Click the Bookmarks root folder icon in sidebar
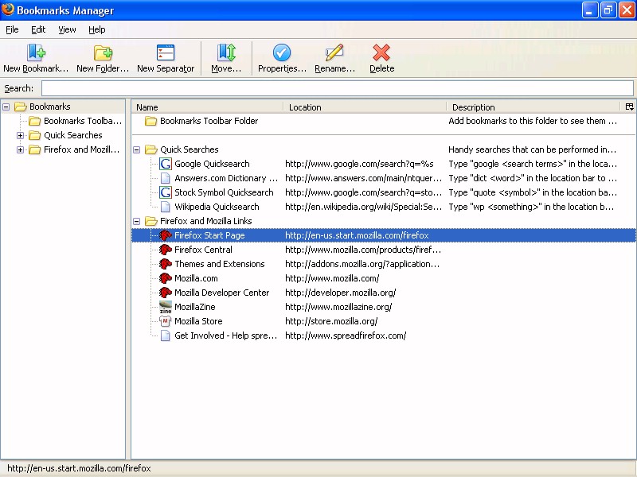 pos(21,107)
